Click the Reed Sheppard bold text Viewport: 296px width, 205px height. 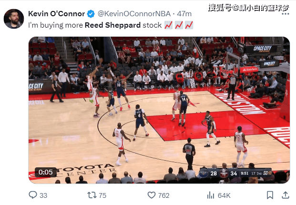pos(112,25)
